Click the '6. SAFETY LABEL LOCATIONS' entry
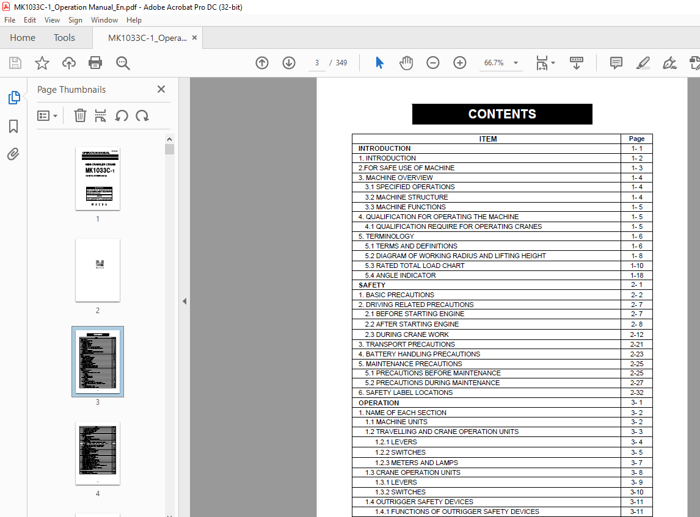This screenshot has width=700, height=517. coord(406,392)
